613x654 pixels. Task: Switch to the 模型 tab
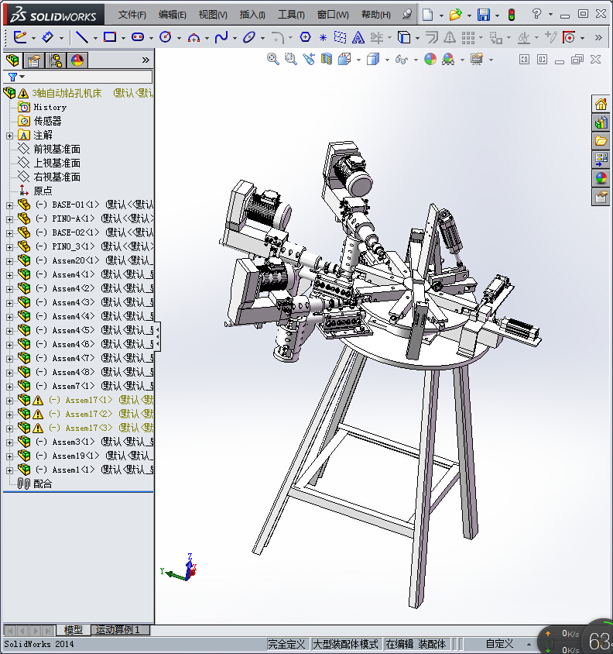tap(73, 630)
